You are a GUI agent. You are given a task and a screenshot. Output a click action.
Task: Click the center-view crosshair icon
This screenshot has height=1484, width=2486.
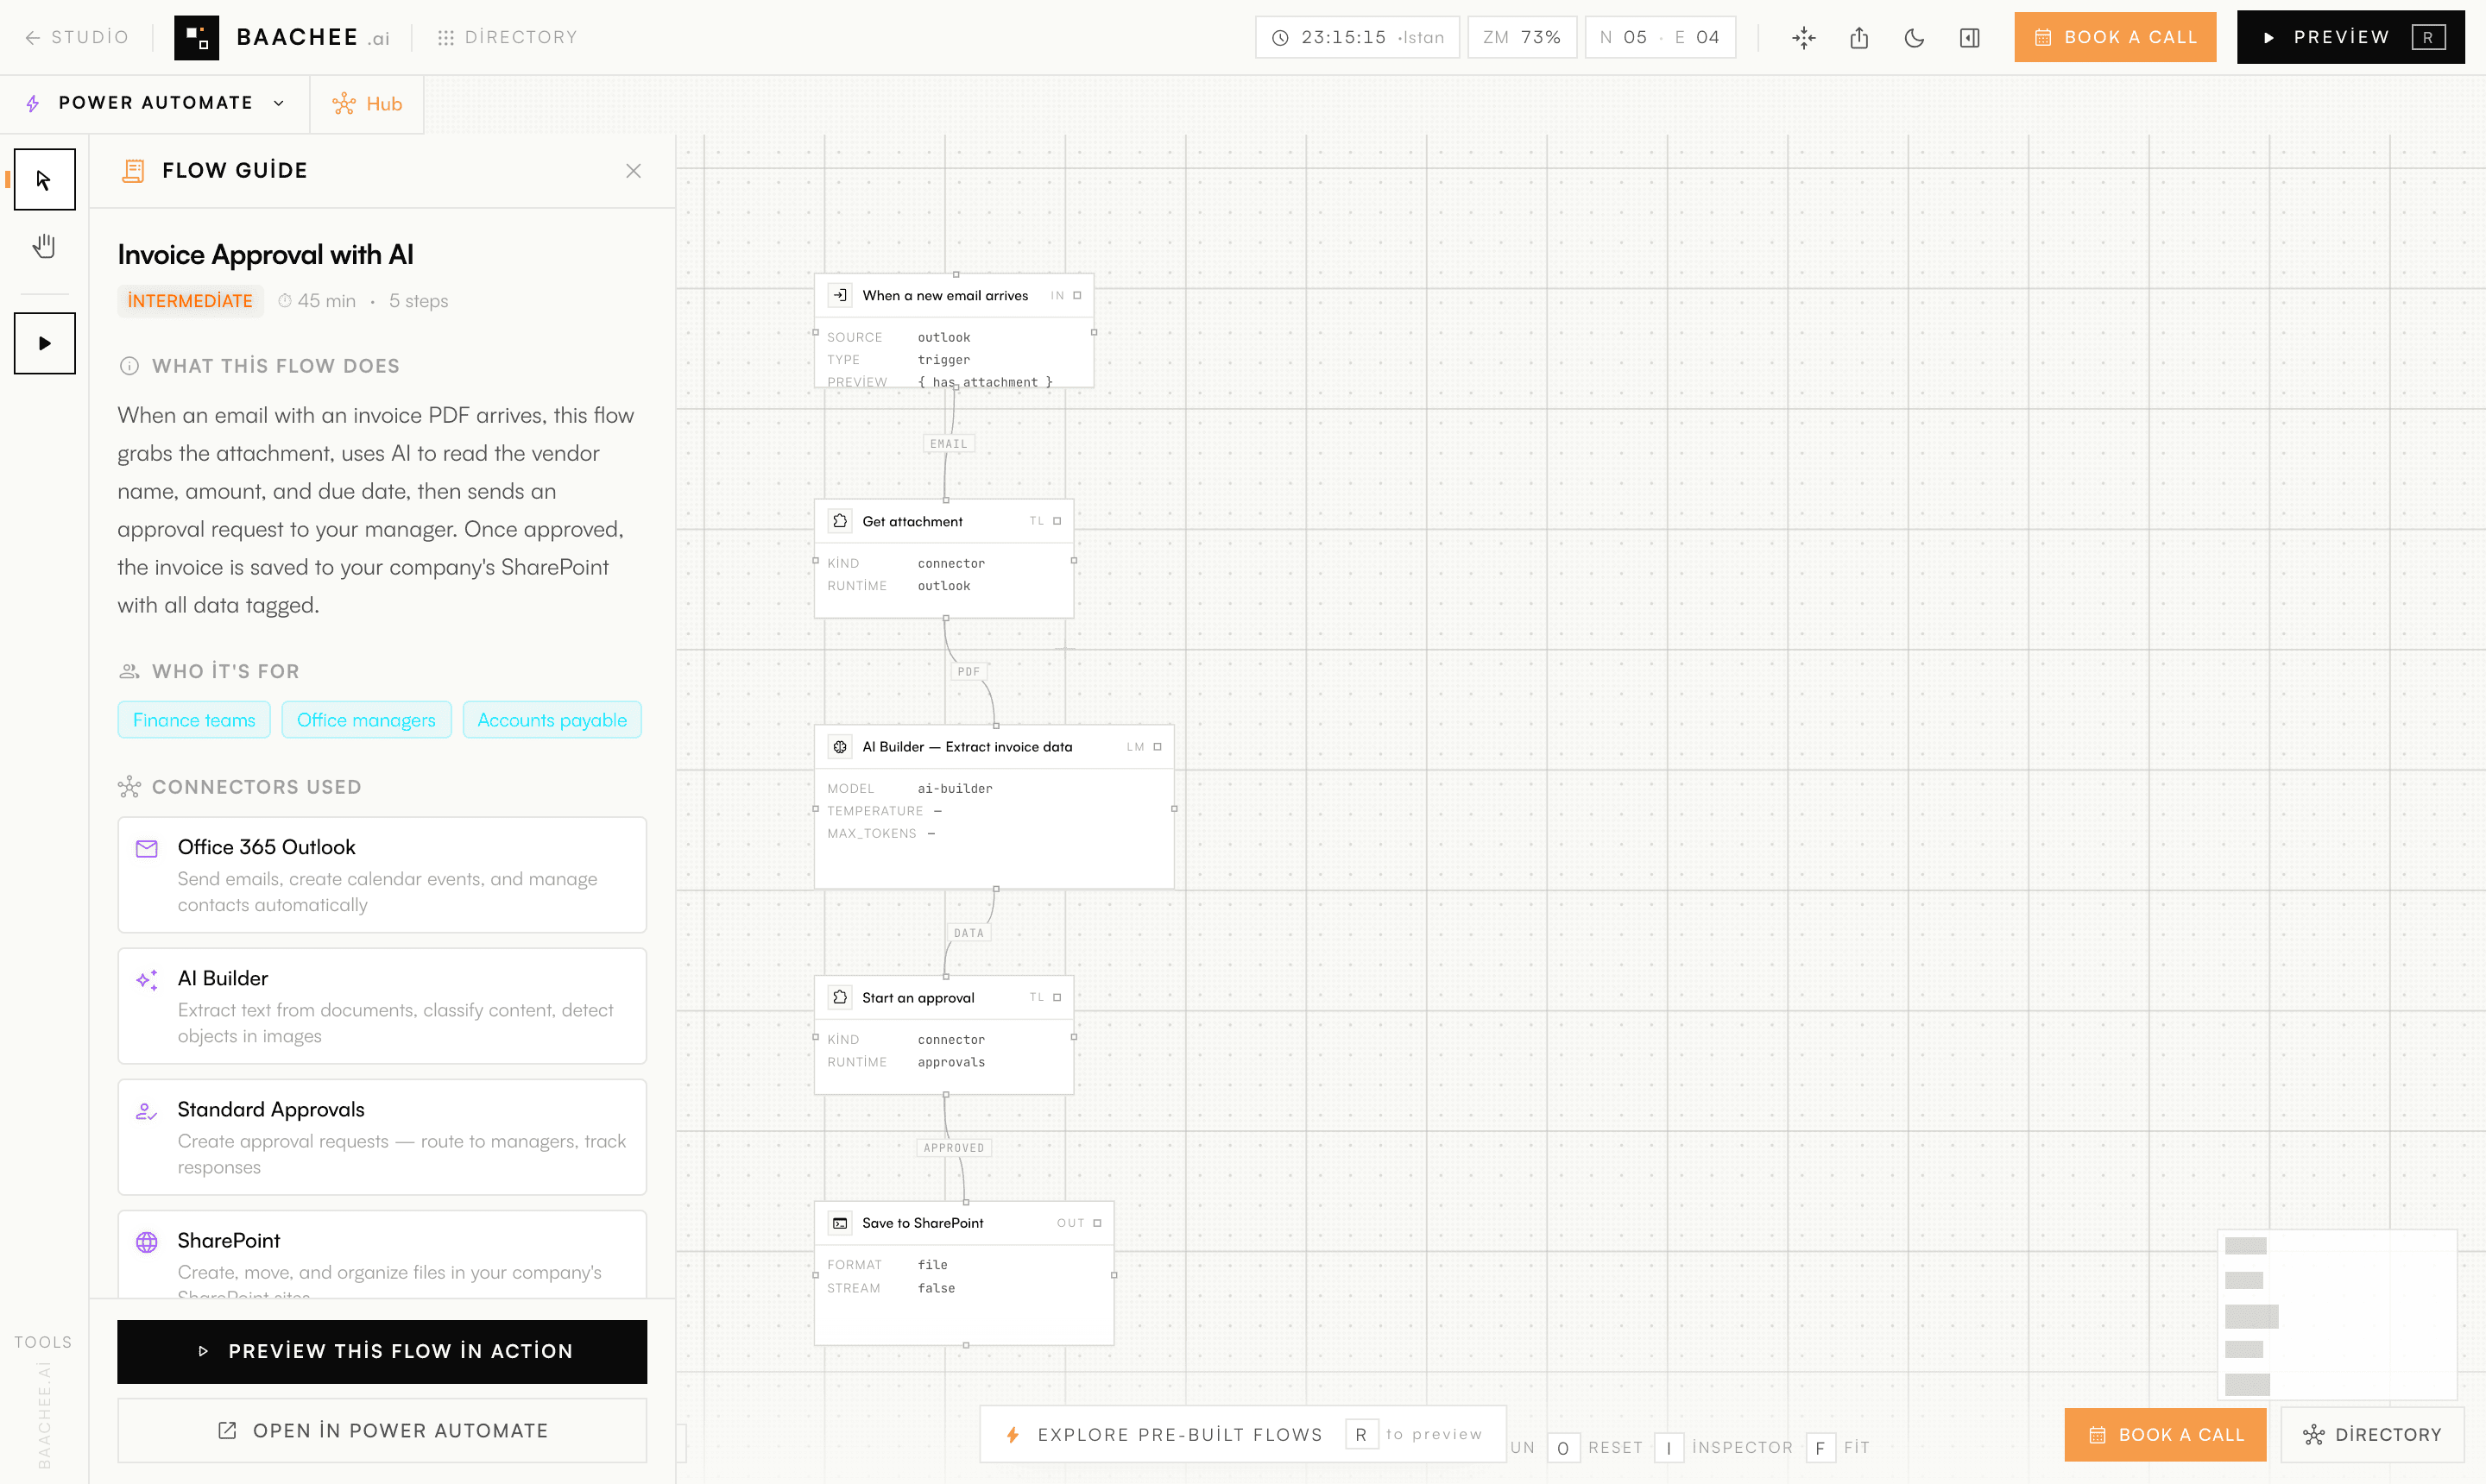[1804, 38]
